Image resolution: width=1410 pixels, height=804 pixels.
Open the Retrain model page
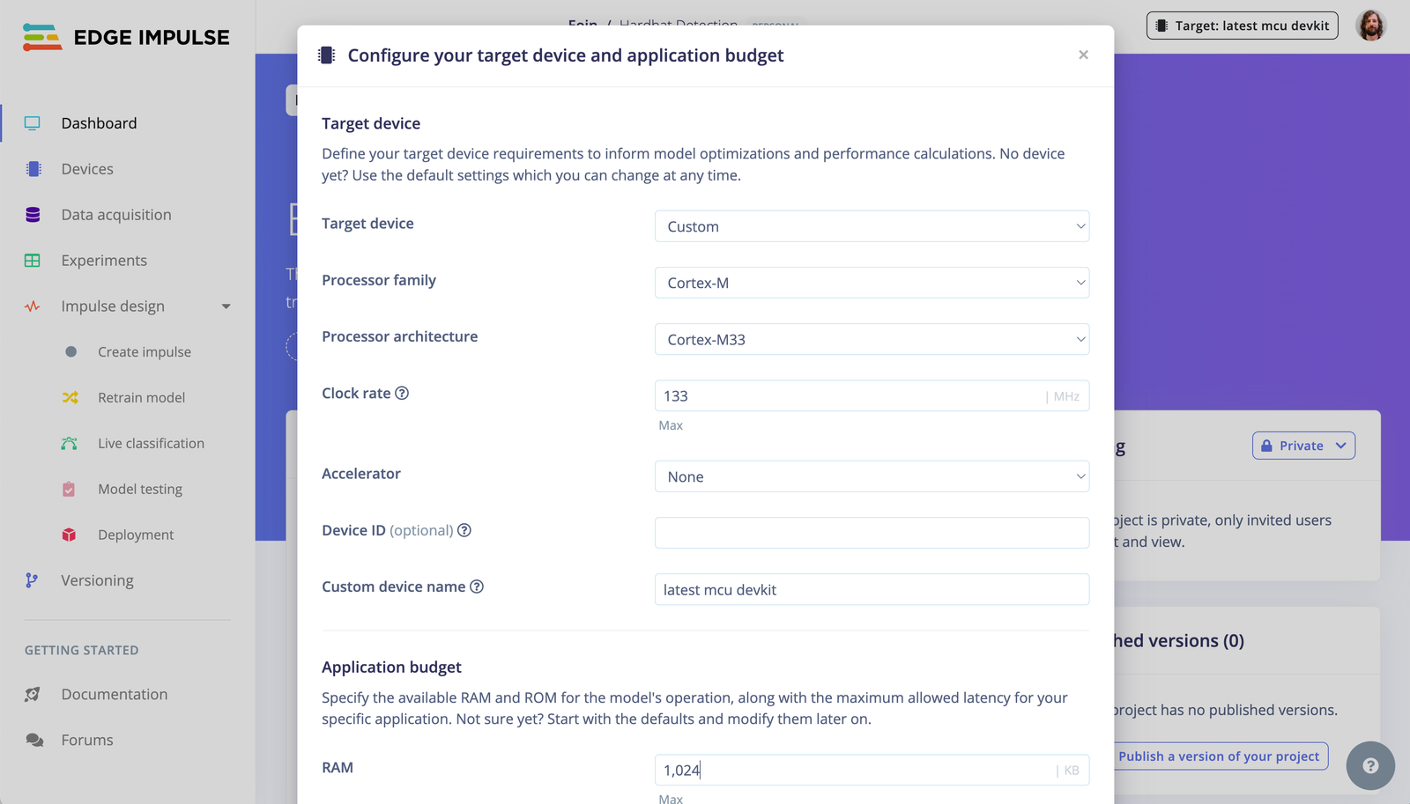(141, 397)
